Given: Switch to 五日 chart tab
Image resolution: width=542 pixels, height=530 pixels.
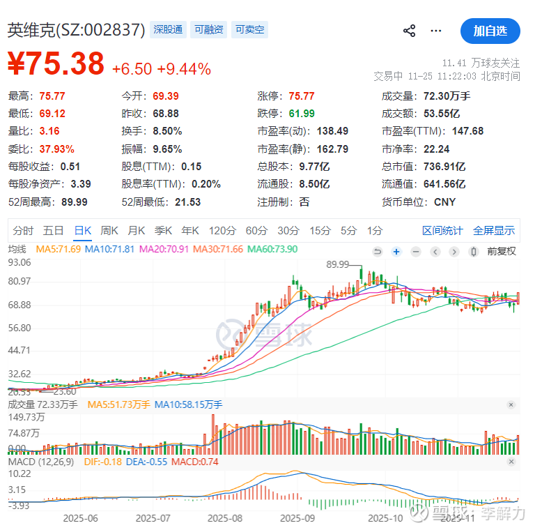Looking at the screenshot, I should (x=53, y=230).
